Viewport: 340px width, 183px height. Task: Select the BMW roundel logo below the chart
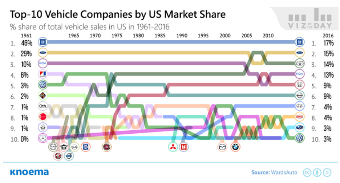click(x=235, y=147)
